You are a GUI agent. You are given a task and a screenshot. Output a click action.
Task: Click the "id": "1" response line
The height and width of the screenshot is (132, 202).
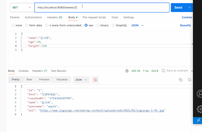point(35,90)
